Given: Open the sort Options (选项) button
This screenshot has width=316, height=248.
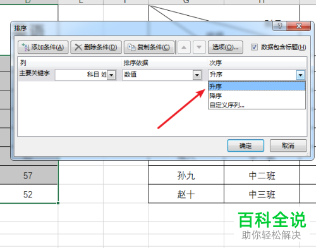Looking at the screenshot, I should coord(226,47).
